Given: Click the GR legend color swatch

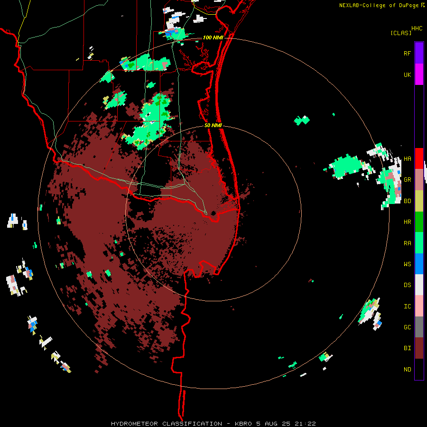Looking at the screenshot, I should coord(419,180).
